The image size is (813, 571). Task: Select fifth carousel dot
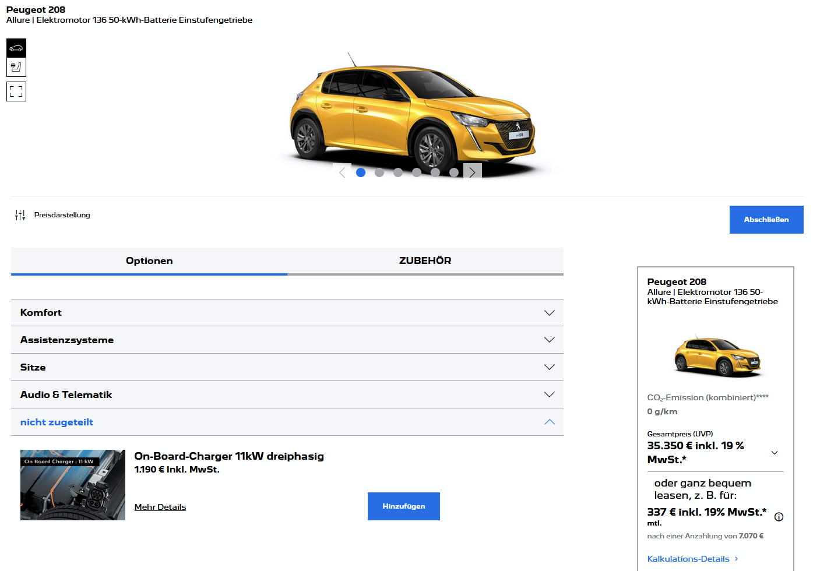[435, 172]
